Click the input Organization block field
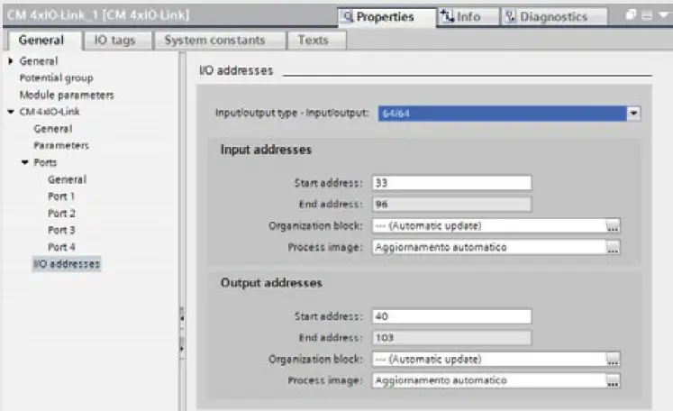This screenshot has width=673, height=411. (x=489, y=226)
